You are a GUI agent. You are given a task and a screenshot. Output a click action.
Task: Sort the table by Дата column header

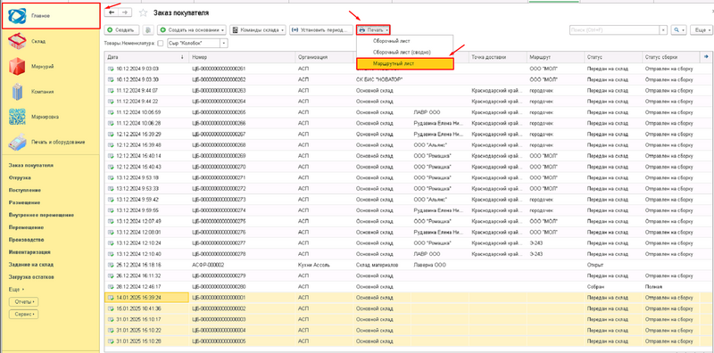[146, 58]
